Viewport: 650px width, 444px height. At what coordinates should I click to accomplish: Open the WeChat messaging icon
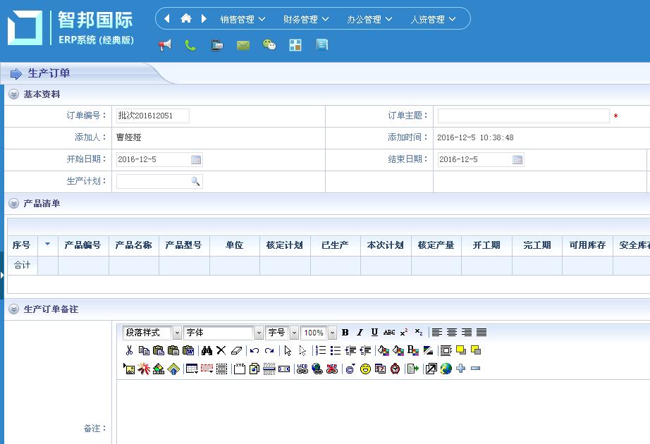(269, 44)
